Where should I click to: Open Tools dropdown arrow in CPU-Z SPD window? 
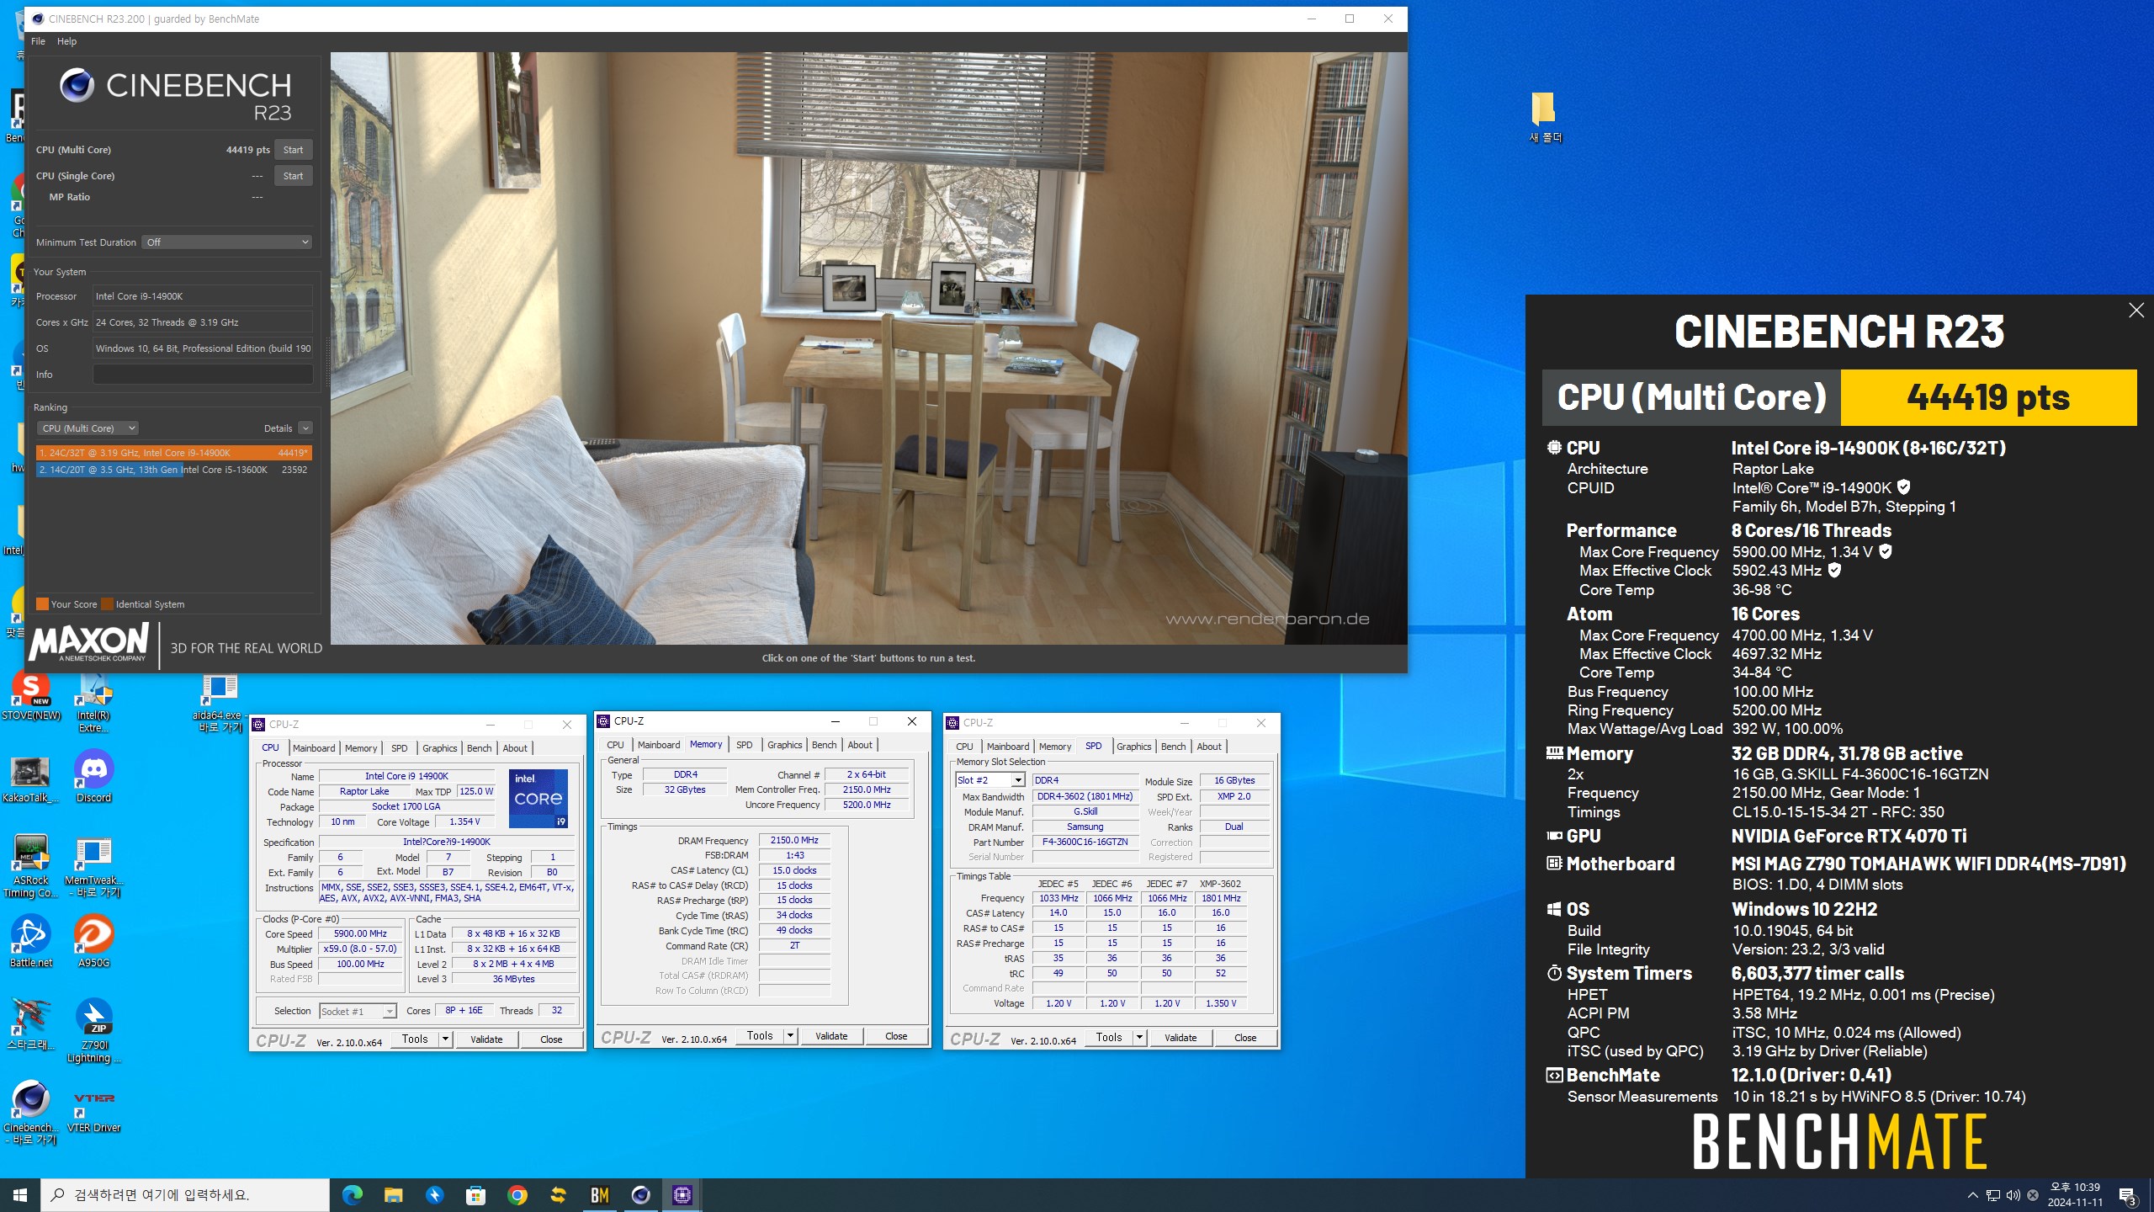(x=1139, y=1038)
